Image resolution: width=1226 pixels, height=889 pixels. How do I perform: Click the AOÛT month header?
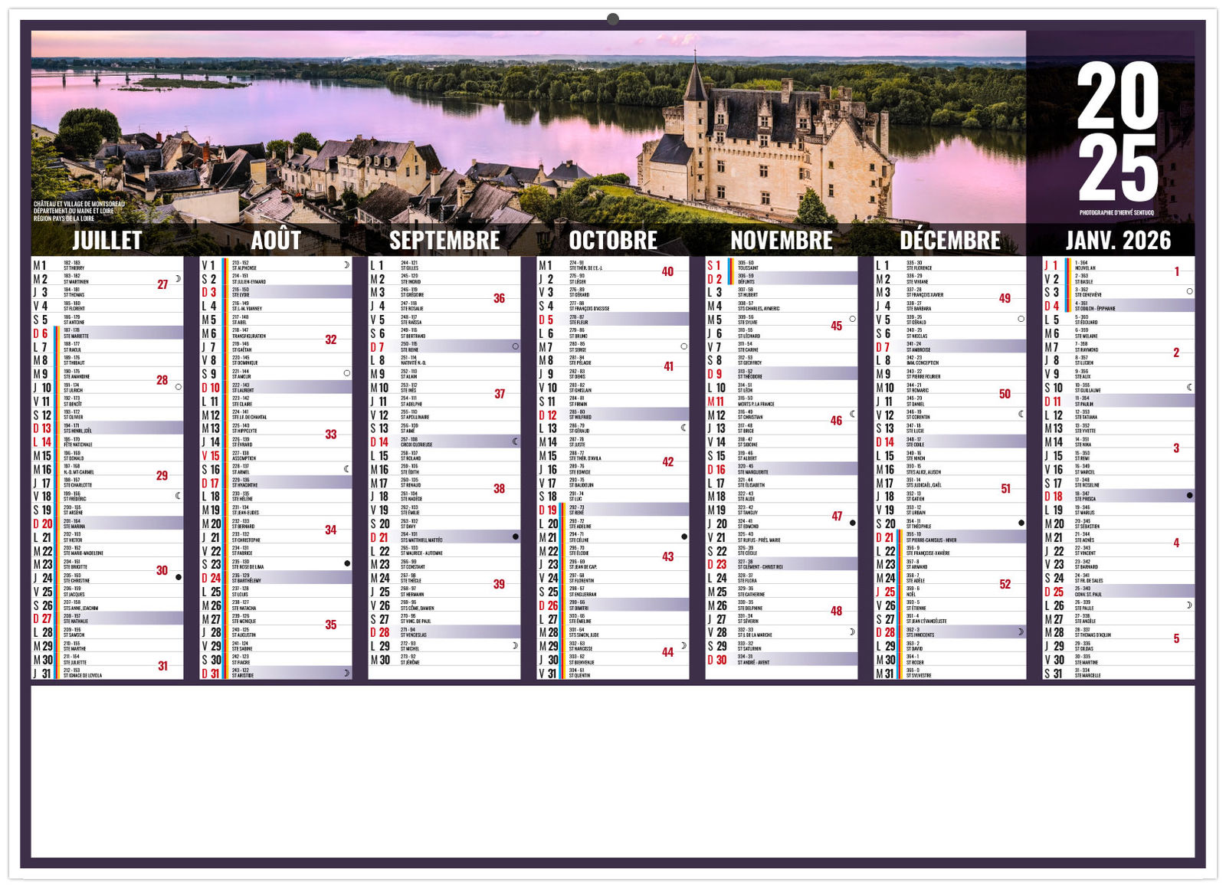pyautogui.click(x=276, y=241)
